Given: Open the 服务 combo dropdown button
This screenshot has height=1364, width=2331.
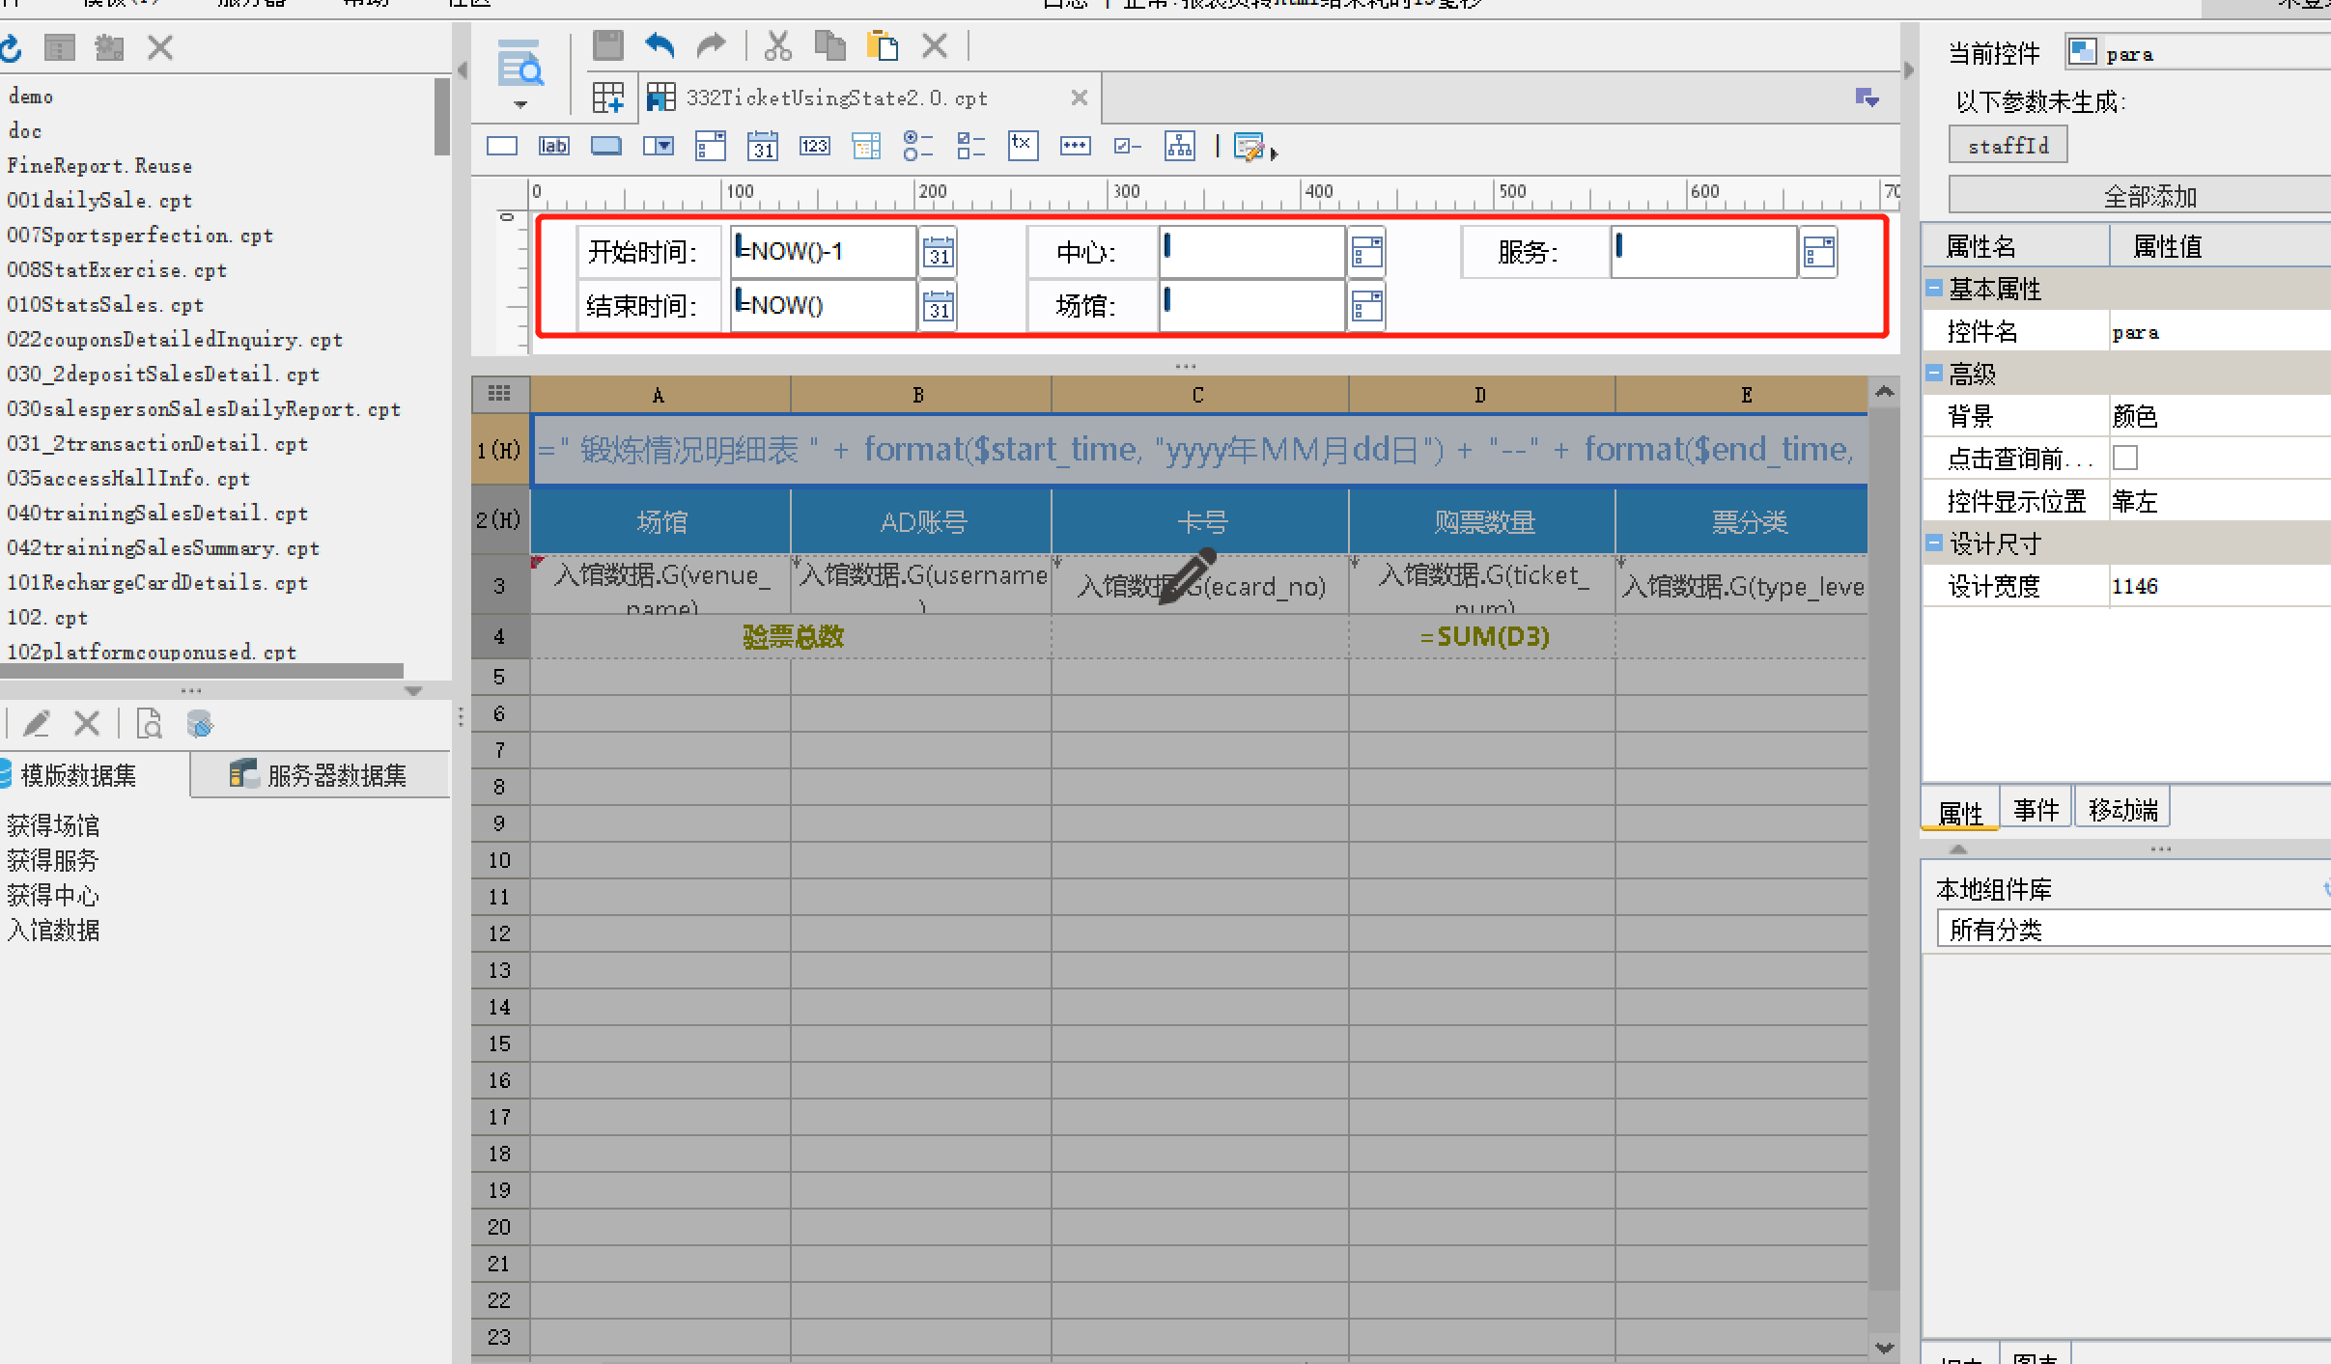Looking at the screenshot, I should (1819, 252).
